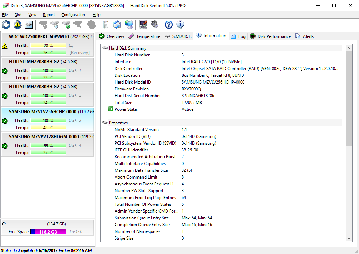Click the PCI Subsystem Vendor ID (SSVID) row label
The image size is (359, 254).
[145, 143]
